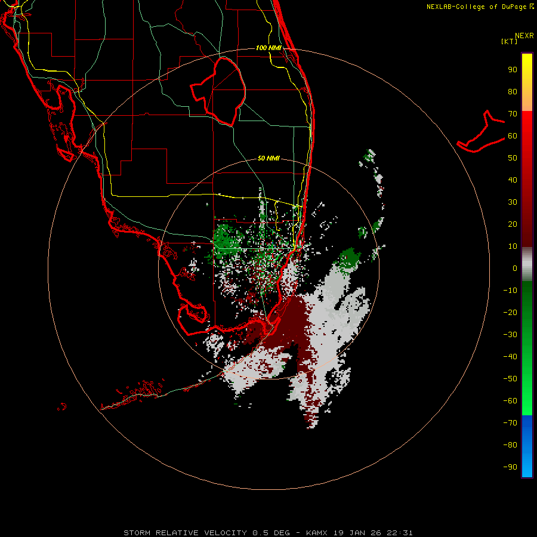Image resolution: width=537 pixels, height=537 pixels.
Task: Click the [KT] units label
Action: tap(509, 41)
